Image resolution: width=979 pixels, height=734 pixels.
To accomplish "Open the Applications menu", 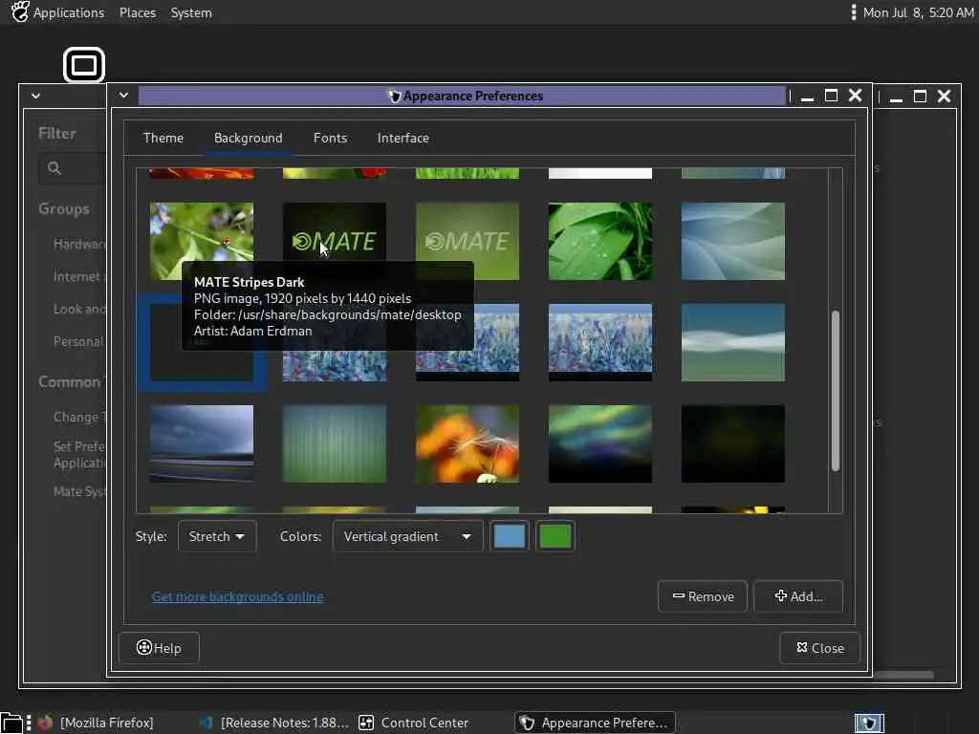I will 69,12.
